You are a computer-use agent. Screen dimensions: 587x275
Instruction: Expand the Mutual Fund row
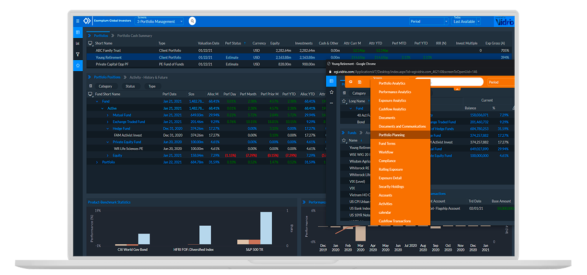click(107, 115)
